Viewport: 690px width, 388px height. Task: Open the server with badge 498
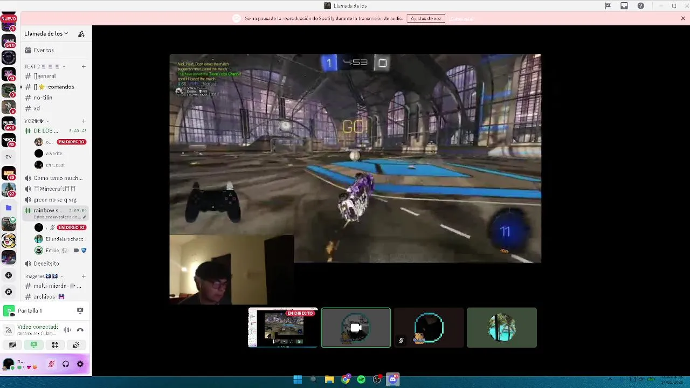pos(9,124)
